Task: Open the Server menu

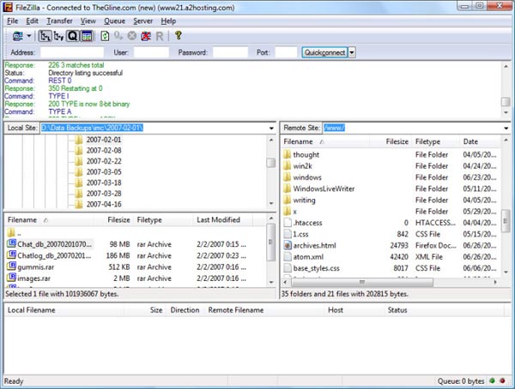Action: pos(142,21)
